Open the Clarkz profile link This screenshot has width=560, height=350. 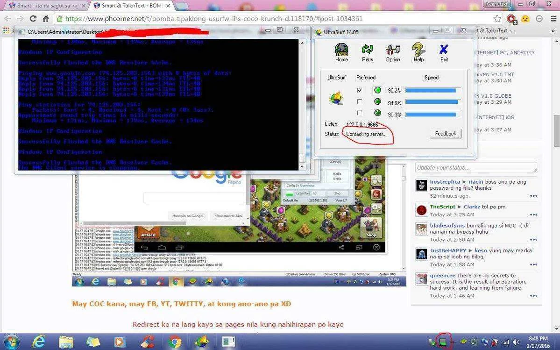(x=472, y=207)
